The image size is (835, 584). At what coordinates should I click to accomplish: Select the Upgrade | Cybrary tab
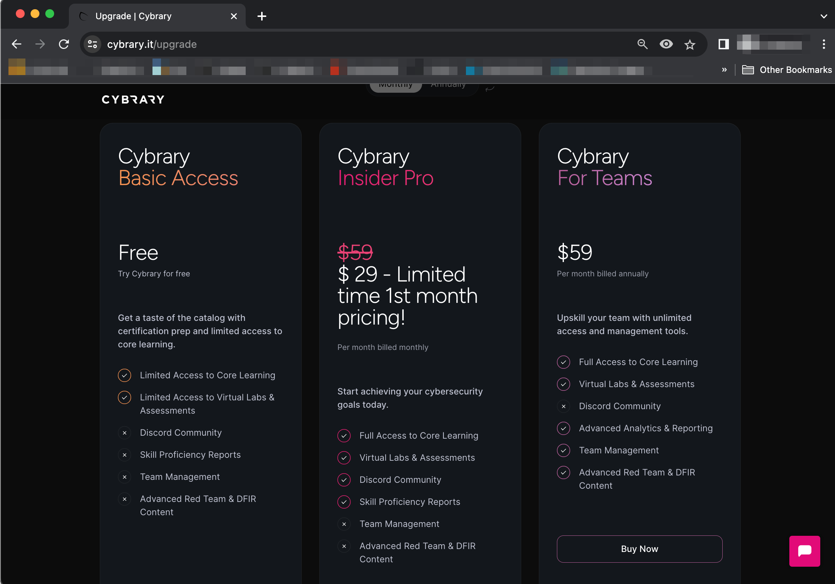157,16
